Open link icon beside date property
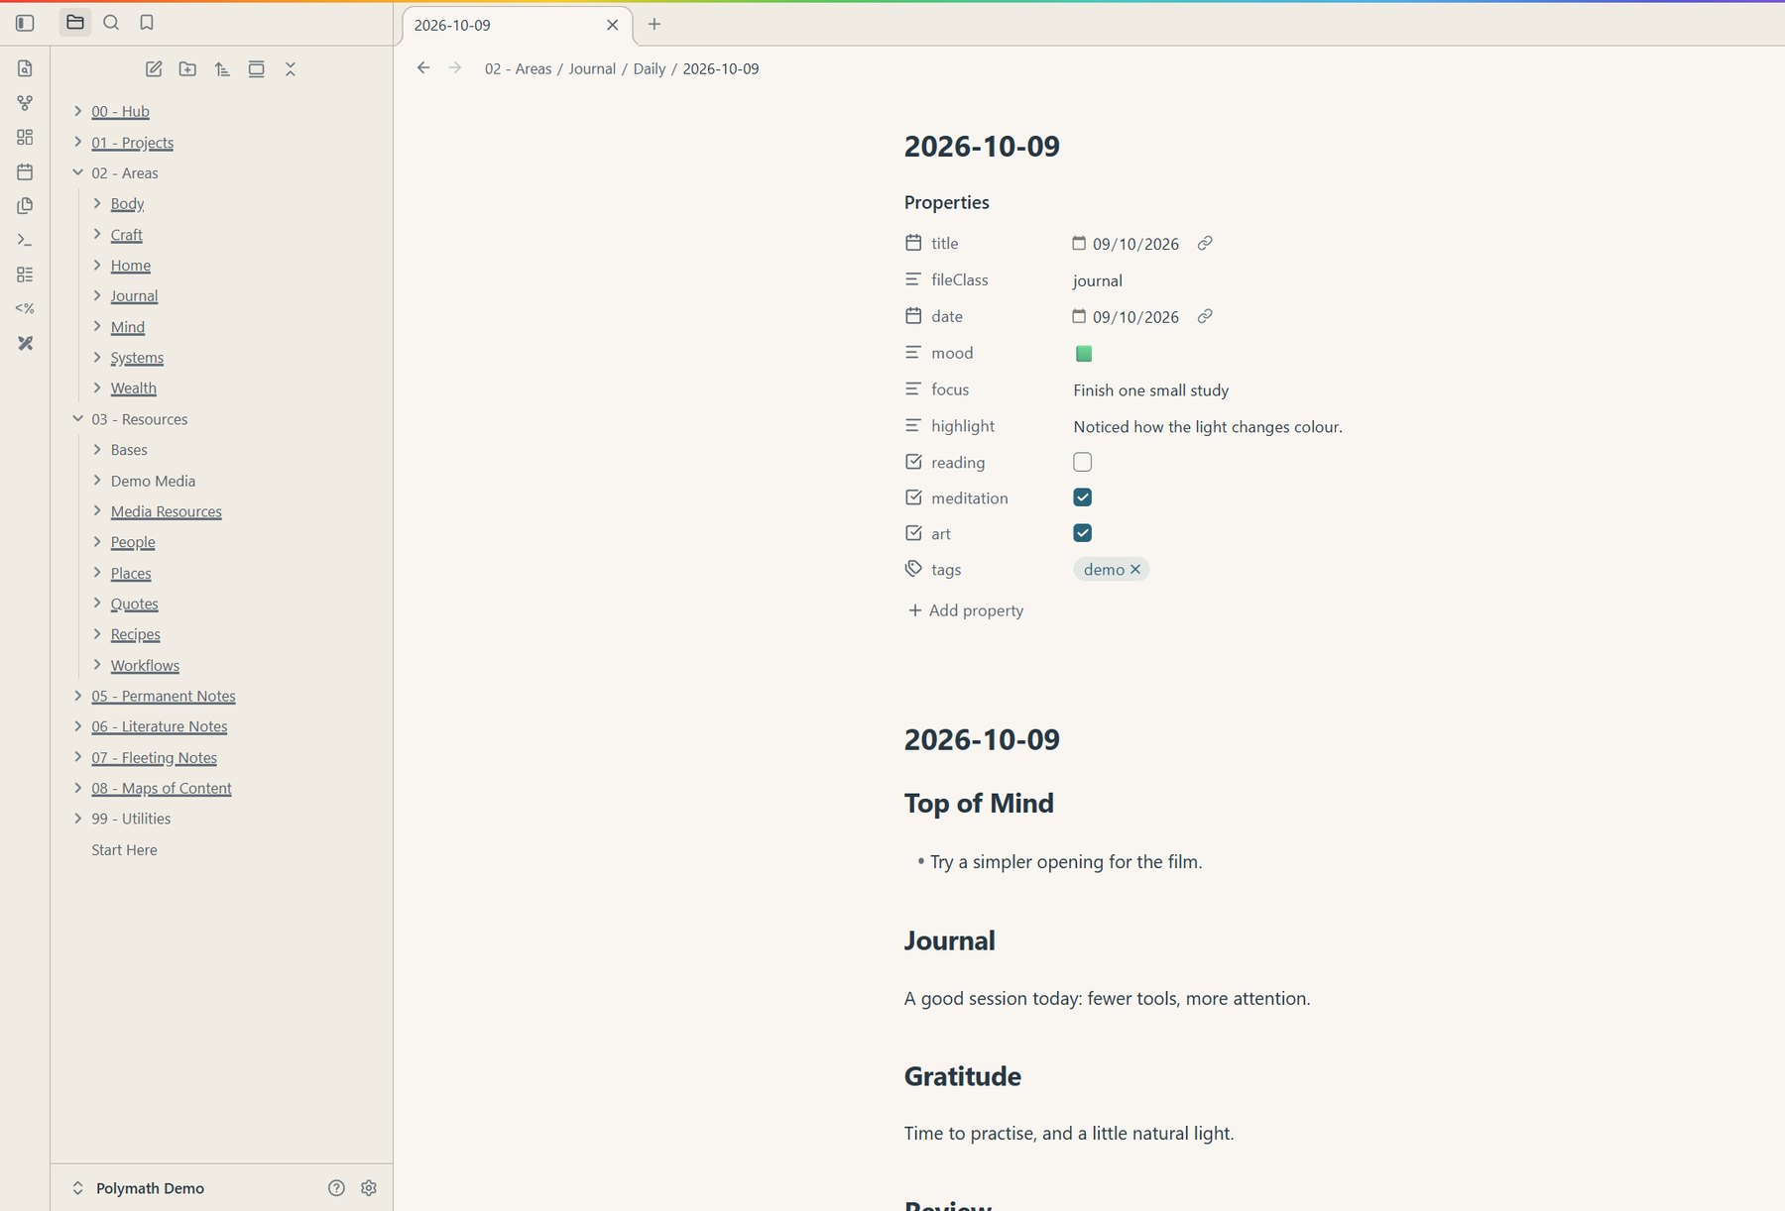This screenshot has height=1211, width=1785. (x=1205, y=316)
